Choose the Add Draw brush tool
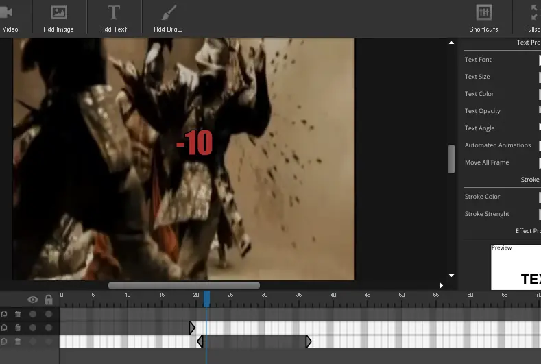The height and width of the screenshot is (364, 541). click(x=168, y=19)
